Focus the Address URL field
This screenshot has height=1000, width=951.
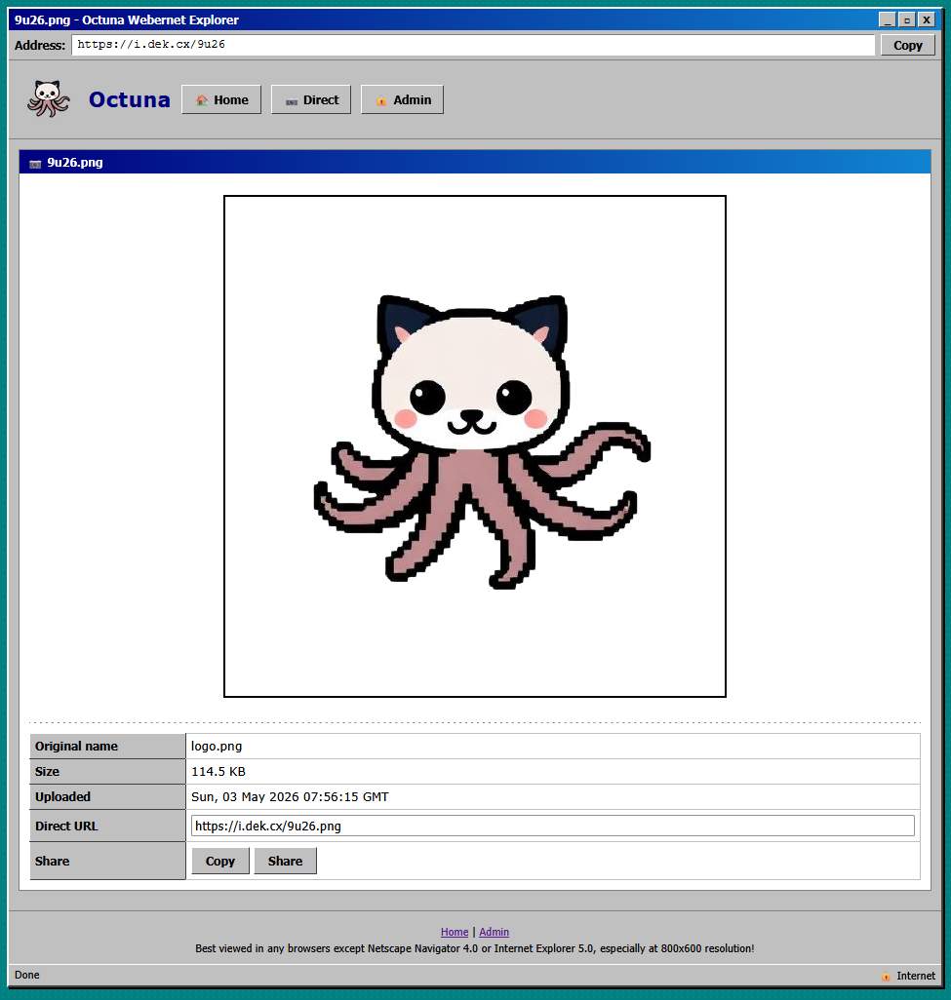coord(473,45)
